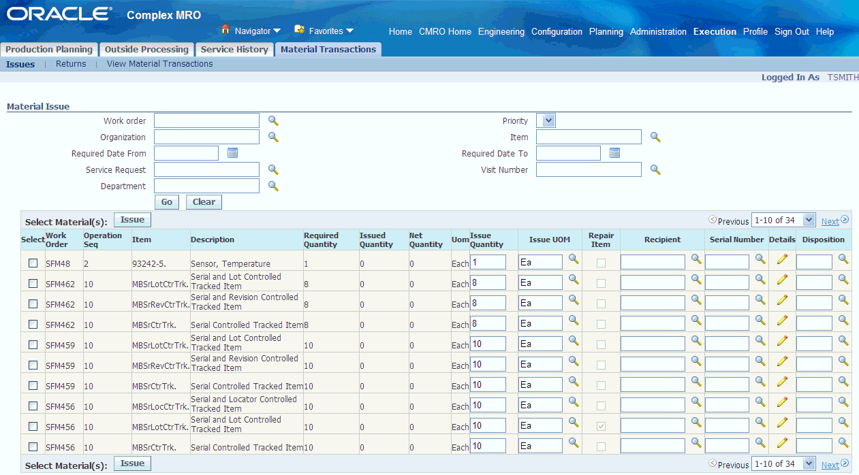Open the Required Date From calendar picker
The height and width of the screenshot is (475, 859).
[x=232, y=154]
